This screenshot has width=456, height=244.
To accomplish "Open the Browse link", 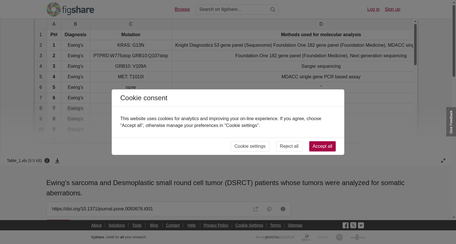I will tap(182, 9).
